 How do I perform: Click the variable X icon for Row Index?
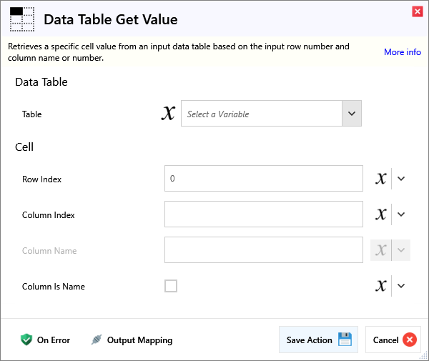coord(380,179)
